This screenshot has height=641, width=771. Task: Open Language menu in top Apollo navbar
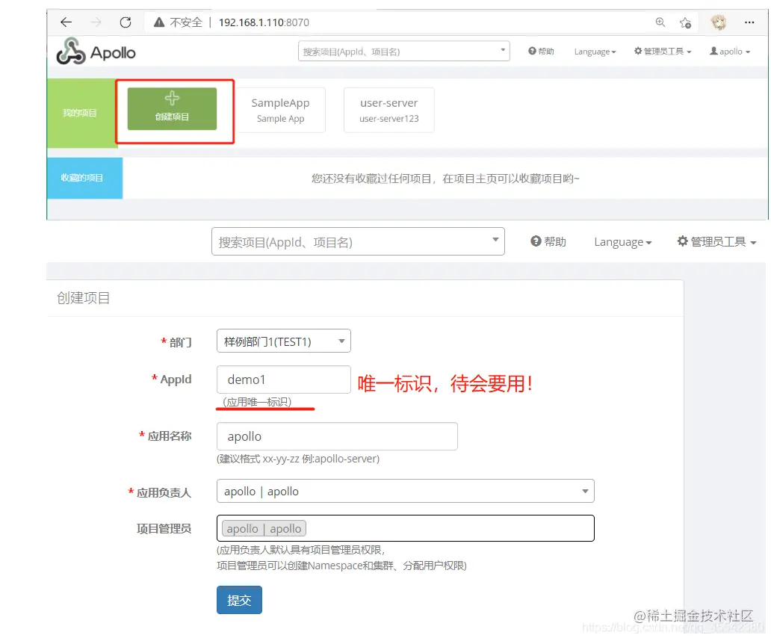[595, 52]
